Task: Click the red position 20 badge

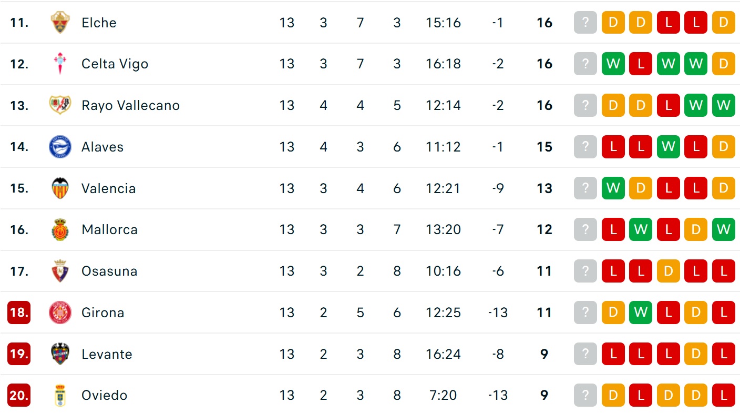Action: coord(19,395)
